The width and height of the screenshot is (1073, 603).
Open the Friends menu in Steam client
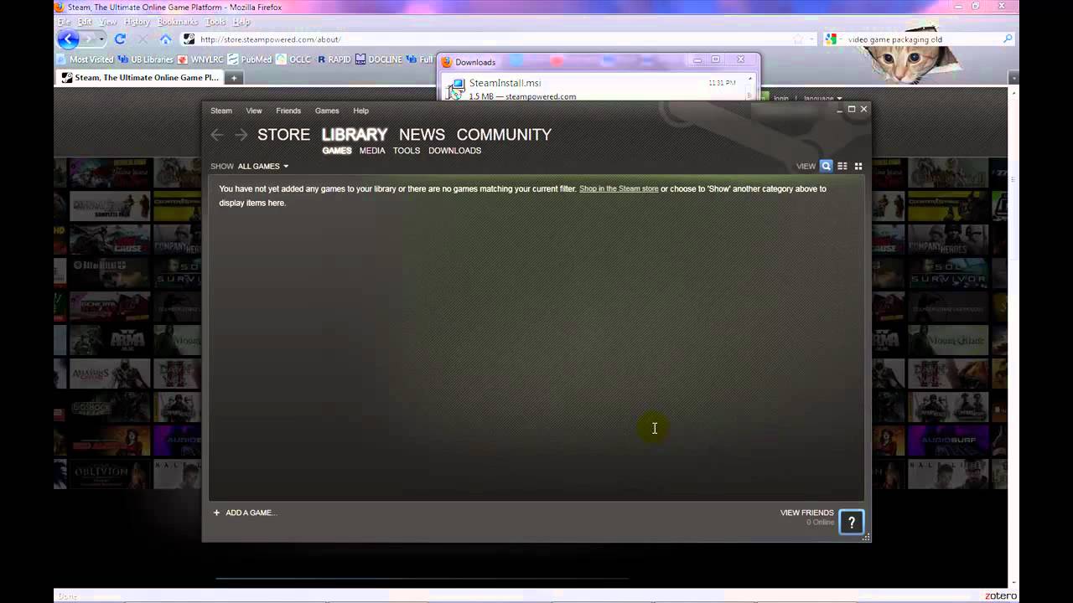pyautogui.click(x=288, y=111)
